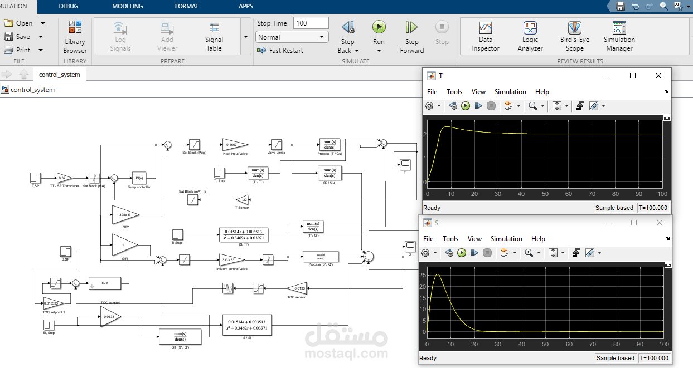Expand the zoom dropdown arrow in the T' scope
The width and height of the screenshot is (693, 368).
click(x=542, y=106)
